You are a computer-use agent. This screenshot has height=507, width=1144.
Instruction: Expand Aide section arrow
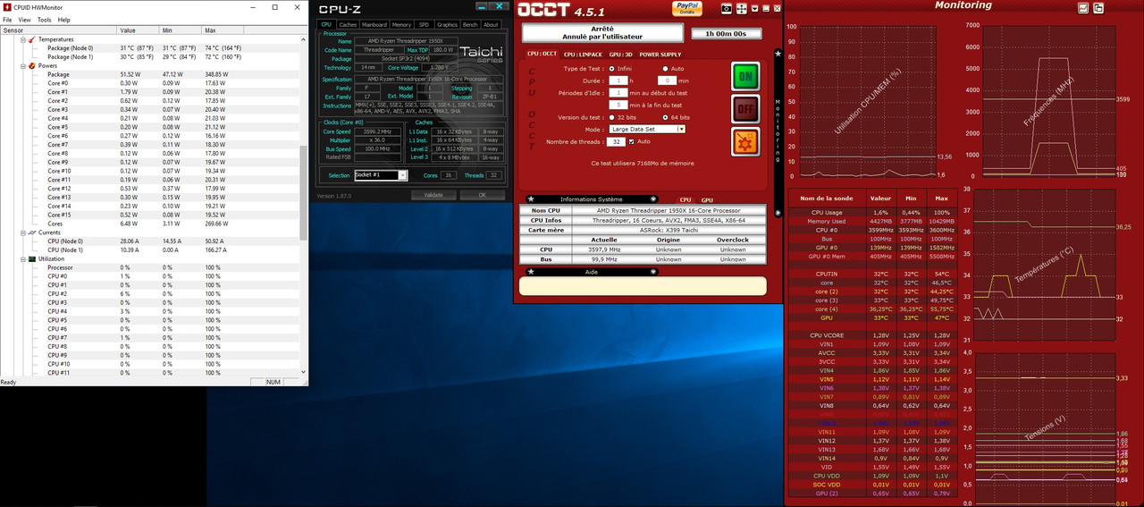click(x=653, y=272)
